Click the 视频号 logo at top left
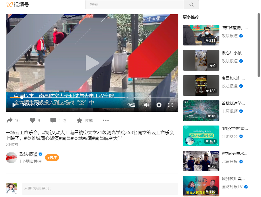 [18, 5]
